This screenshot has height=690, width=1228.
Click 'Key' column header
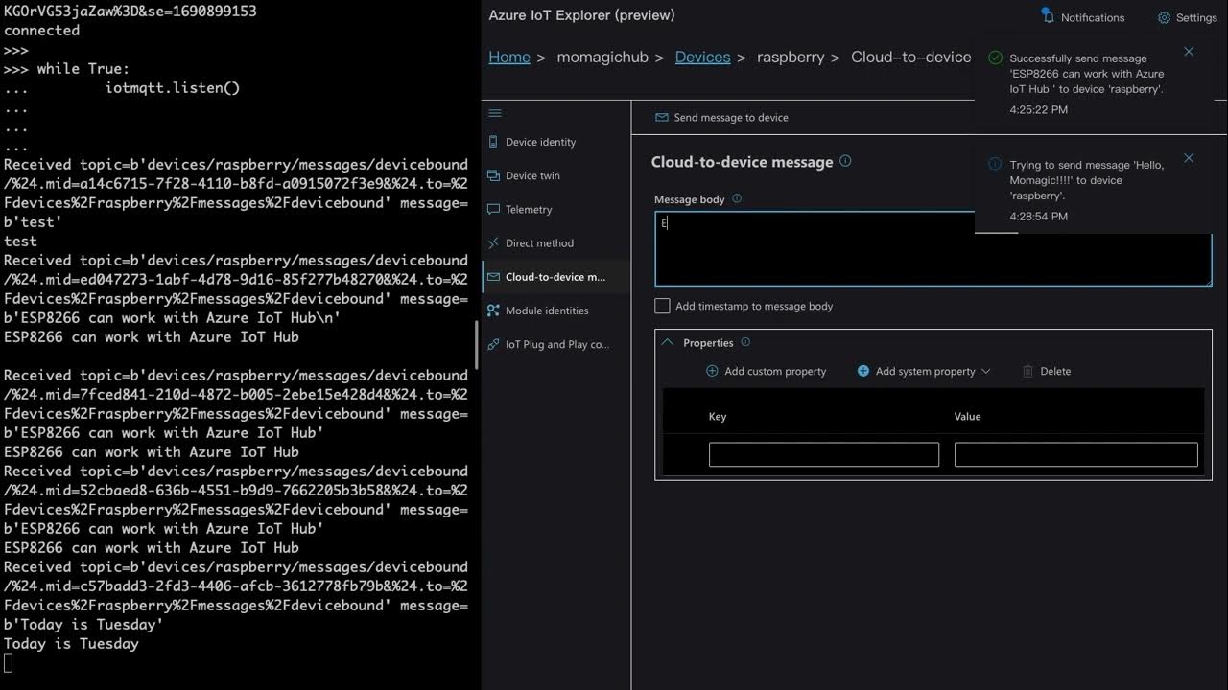coord(718,416)
